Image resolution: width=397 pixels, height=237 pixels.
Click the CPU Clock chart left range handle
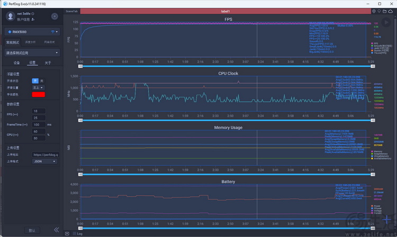[80, 120]
